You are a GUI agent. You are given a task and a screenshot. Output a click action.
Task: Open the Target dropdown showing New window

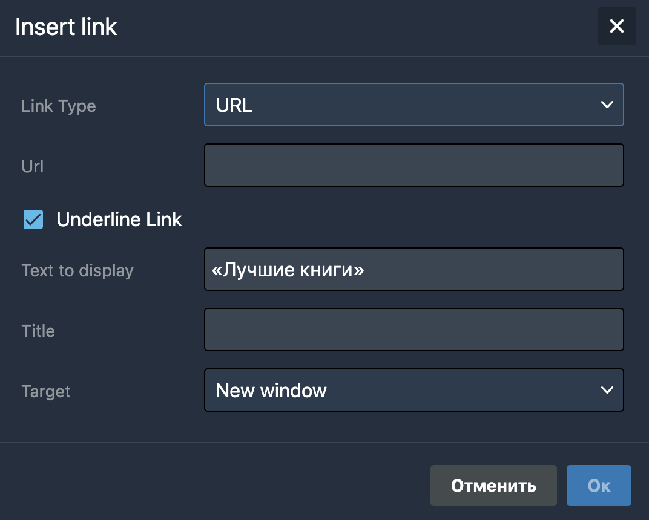(414, 390)
